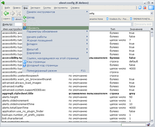
Task: Choose Обновить in the Вид menu
Action: [x=56, y=28]
